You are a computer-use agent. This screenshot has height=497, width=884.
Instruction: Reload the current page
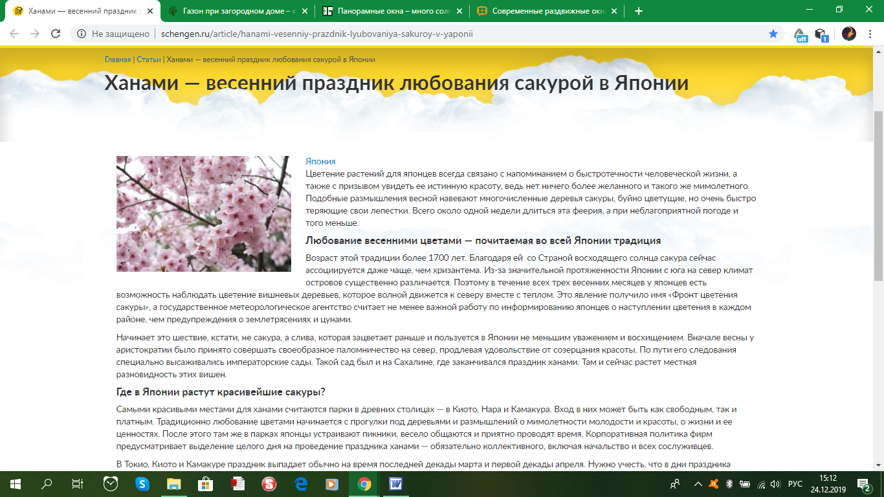click(x=56, y=34)
